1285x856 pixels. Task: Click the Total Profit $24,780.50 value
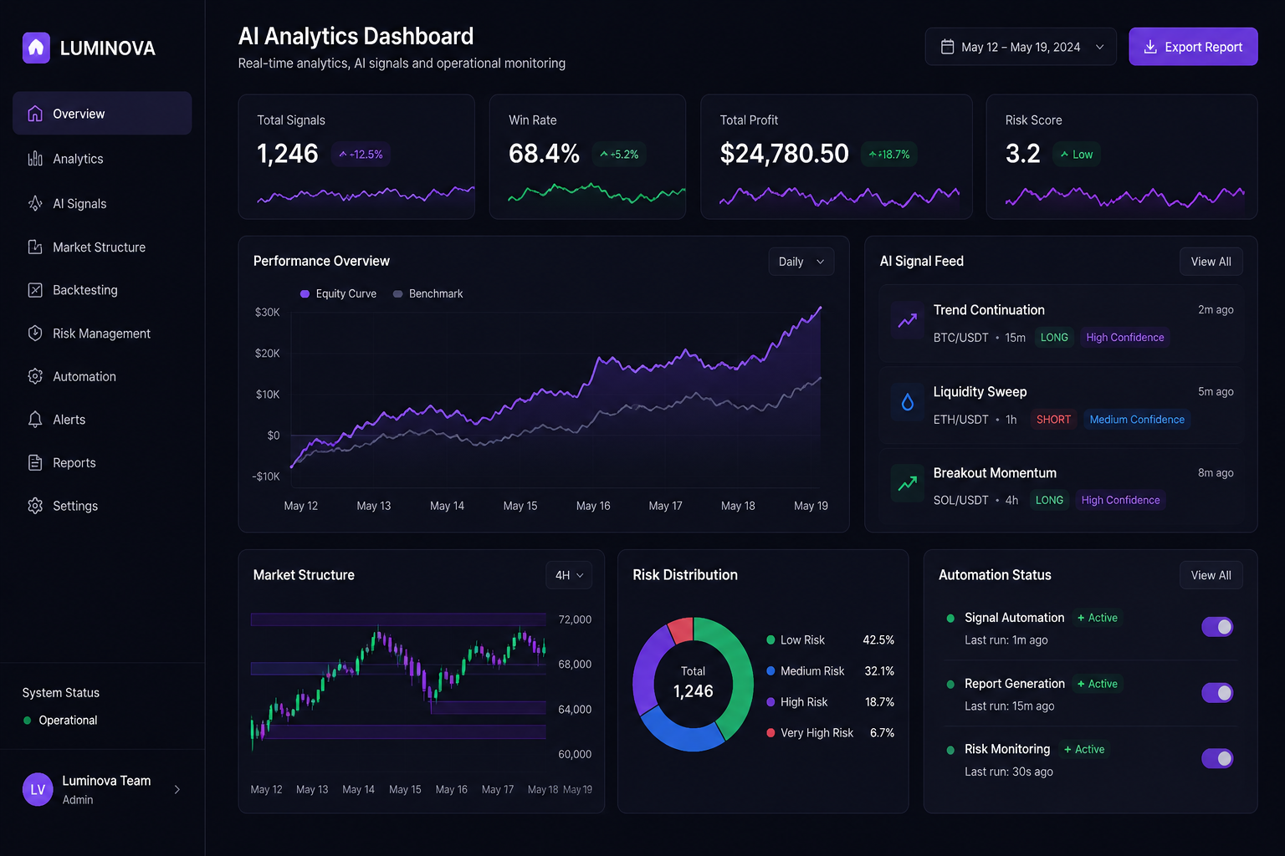[784, 154]
